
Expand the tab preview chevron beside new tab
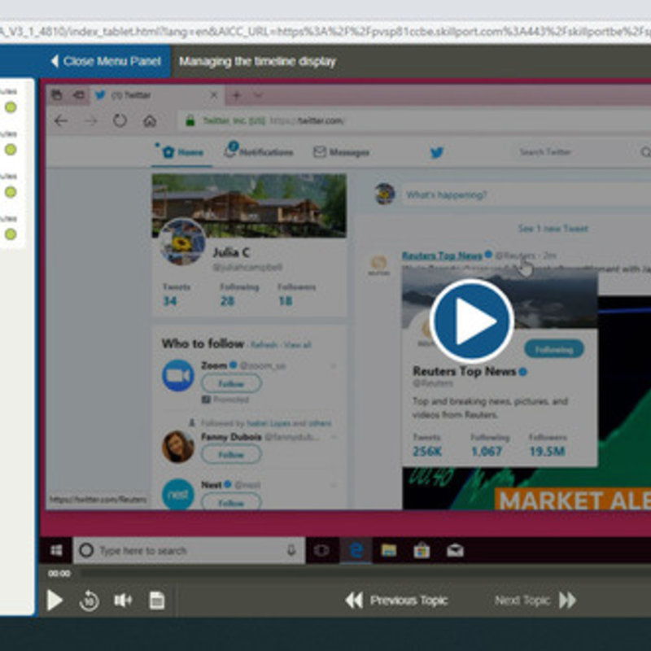point(258,95)
